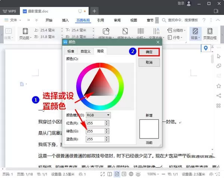The width and height of the screenshot is (224, 178).
Task: Click the new/current color preview box
Action: [x=149, y=129]
